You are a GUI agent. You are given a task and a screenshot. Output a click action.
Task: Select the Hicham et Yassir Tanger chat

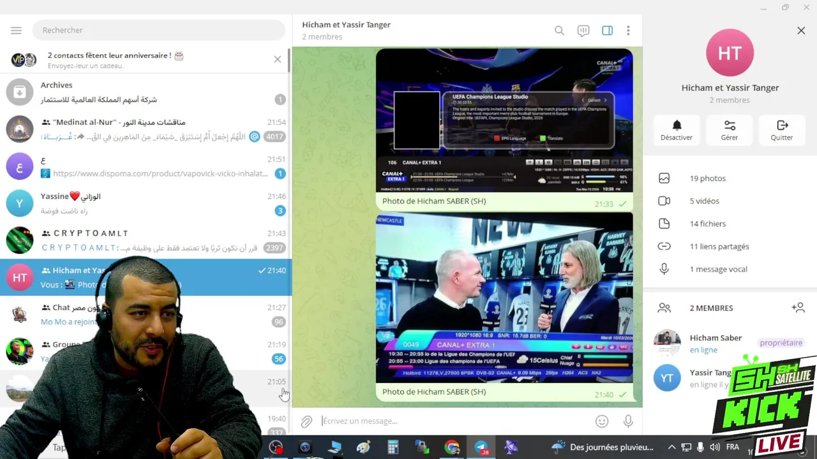click(146, 277)
